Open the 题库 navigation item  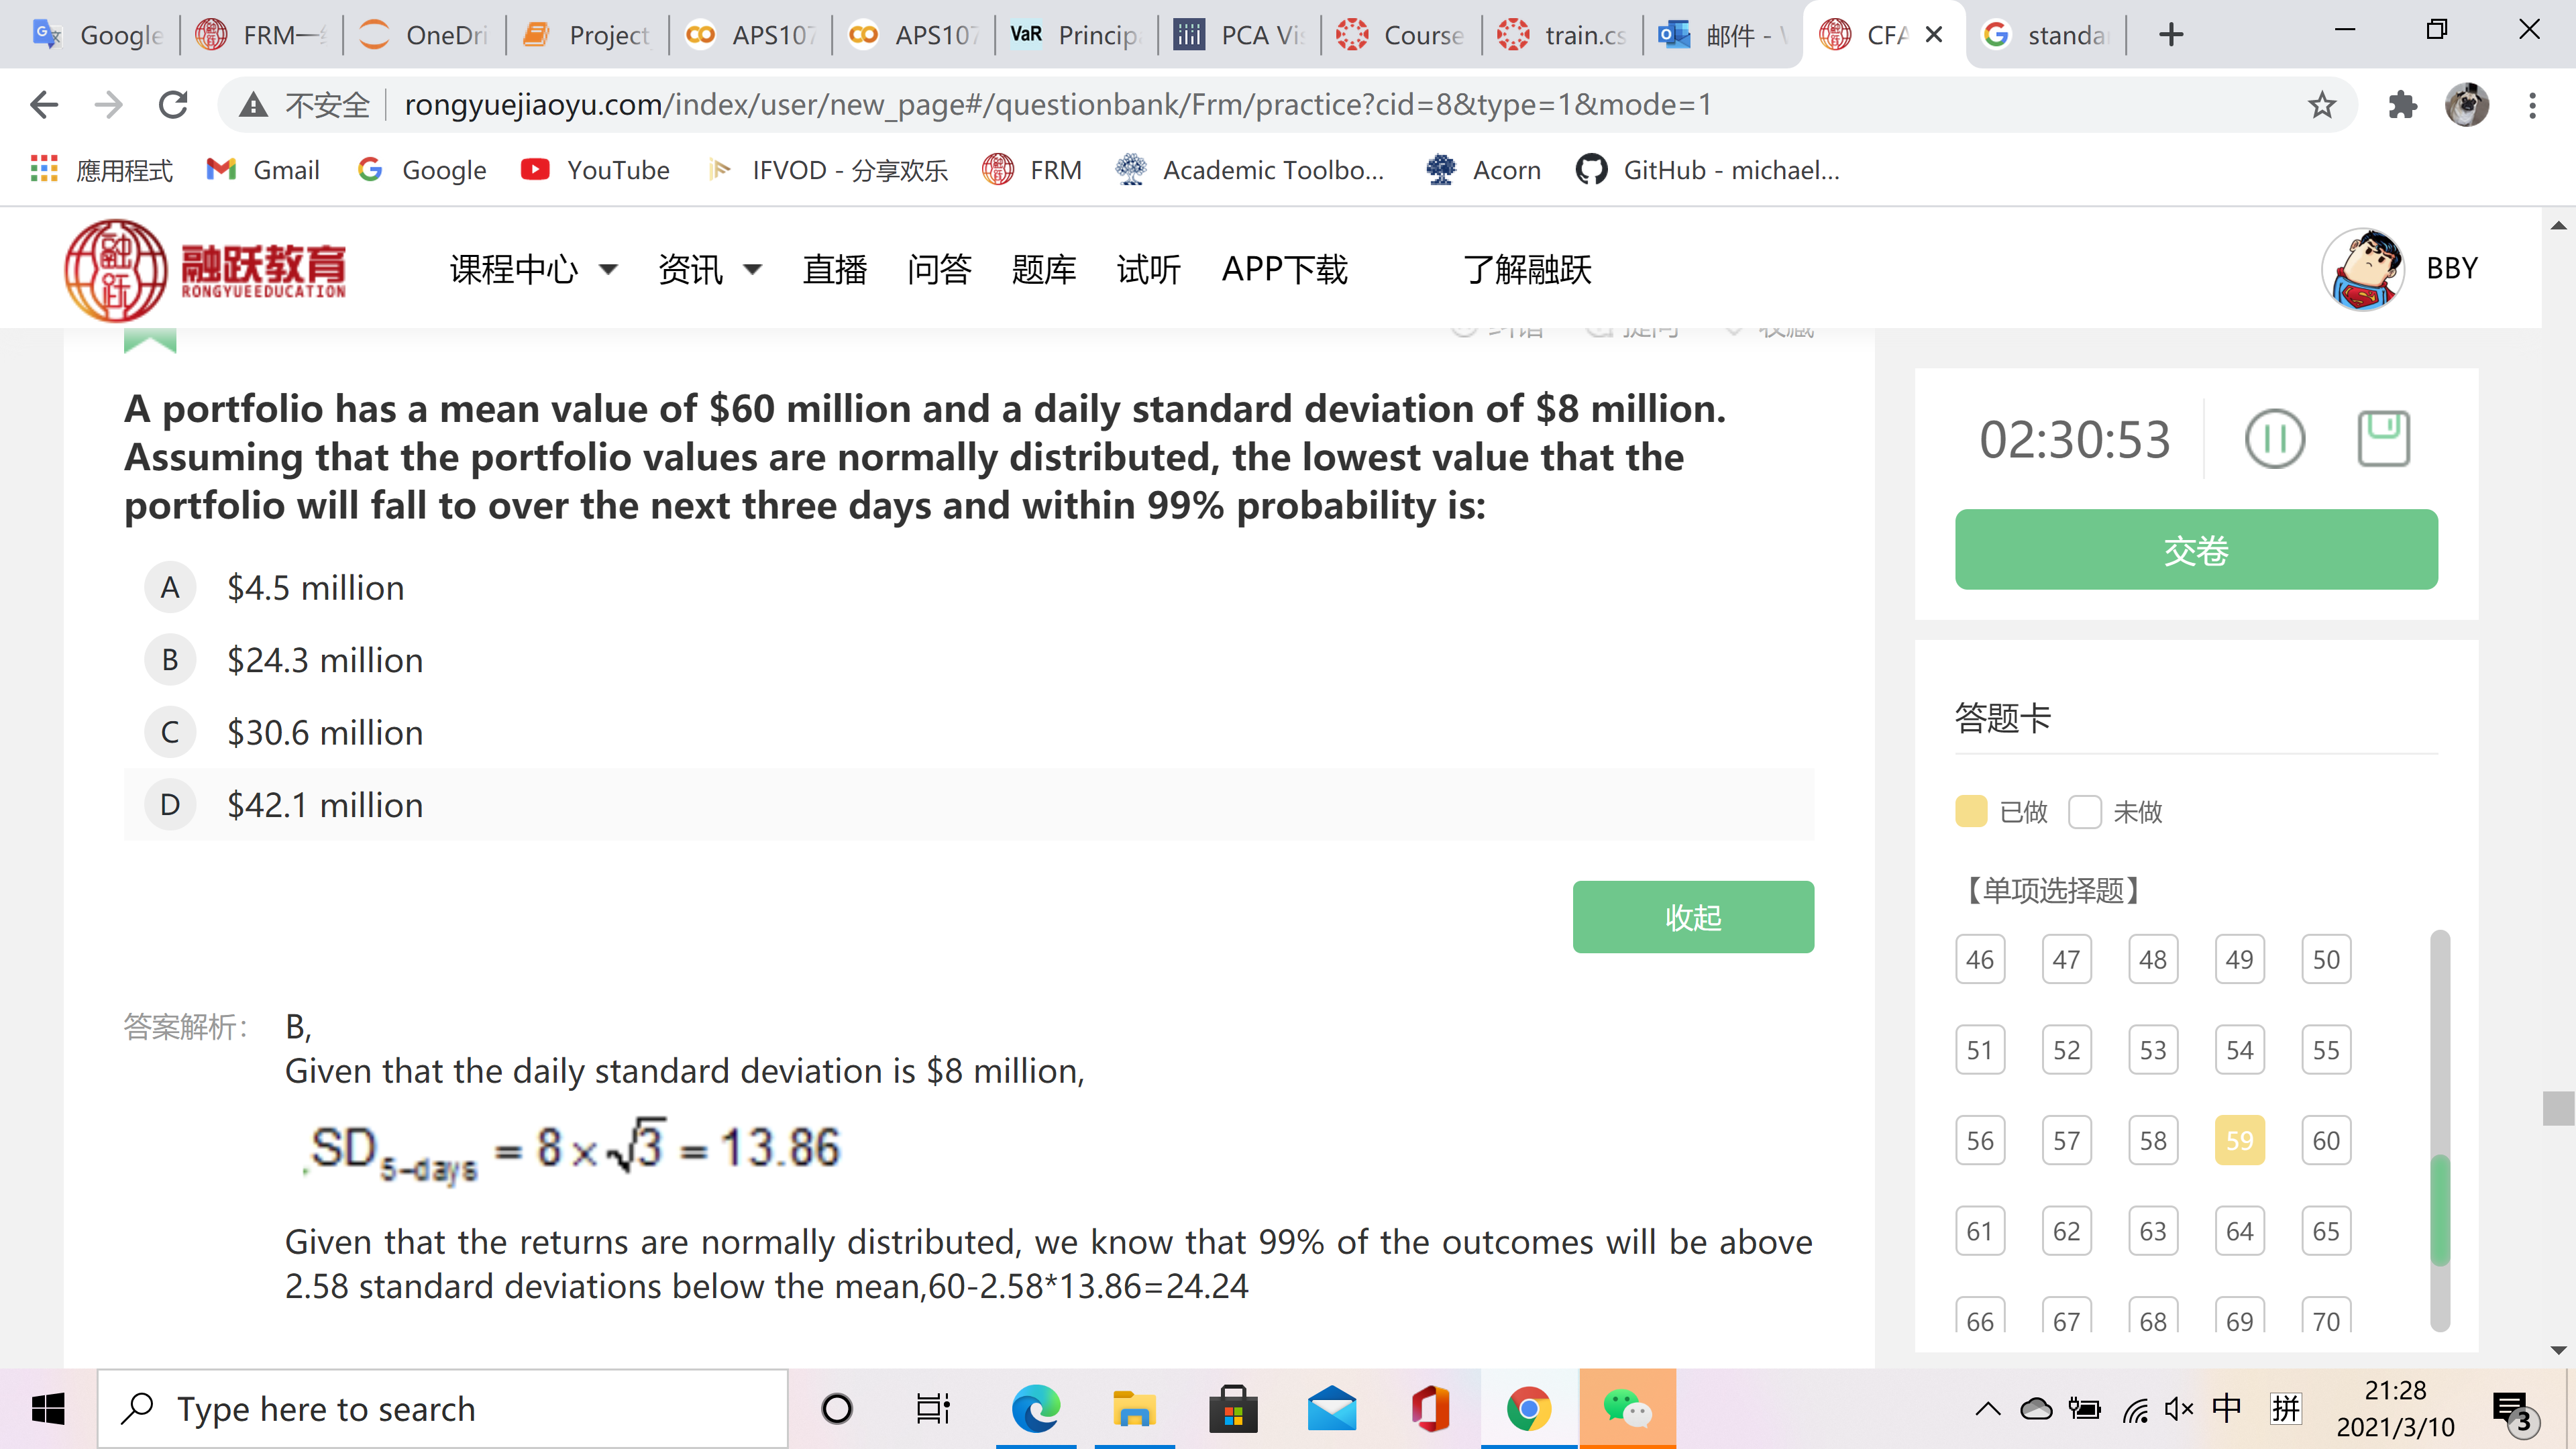click(x=1043, y=270)
